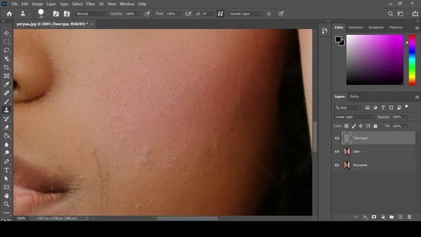Select the Clone Stamp tool in toolbar

(7, 110)
